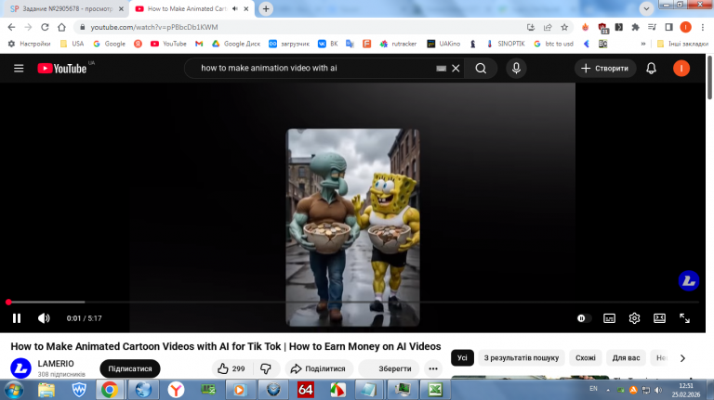Dislike the video

(266, 368)
